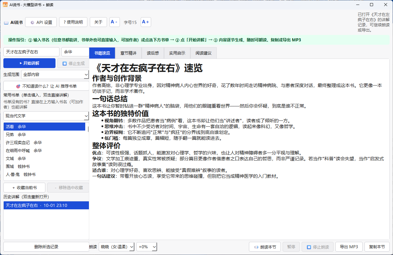This screenshot has width=393, height=255.
Task: Go to the 阅读建议 tab
Action: 204,53
